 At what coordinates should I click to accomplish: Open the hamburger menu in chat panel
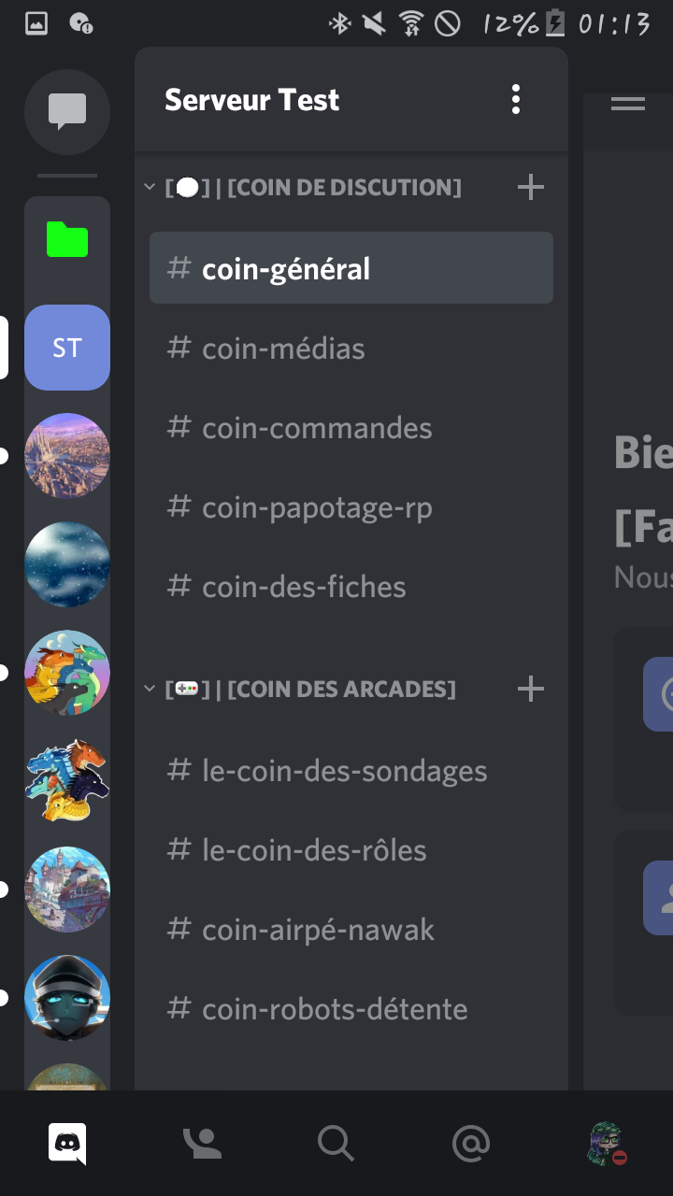[x=628, y=103]
